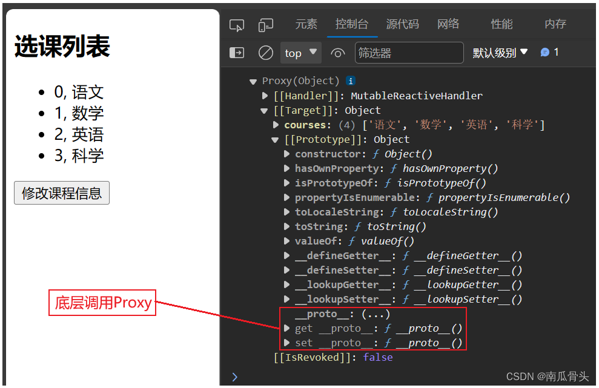
Task: Expand the __lookupGetter__ entry
Action: point(286,284)
